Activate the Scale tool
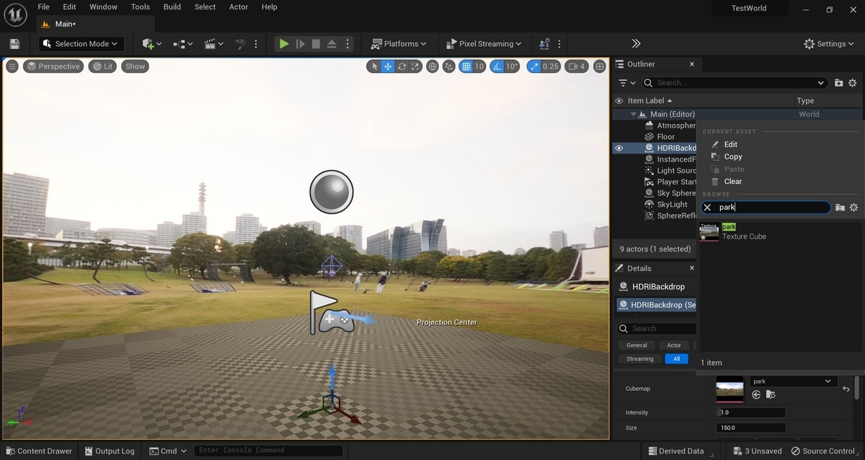Image resolution: width=865 pixels, height=460 pixels. (415, 66)
